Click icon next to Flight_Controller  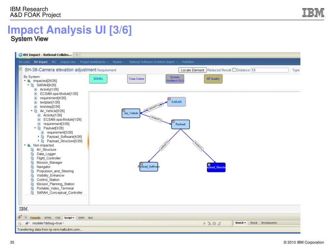pos(32,158)
